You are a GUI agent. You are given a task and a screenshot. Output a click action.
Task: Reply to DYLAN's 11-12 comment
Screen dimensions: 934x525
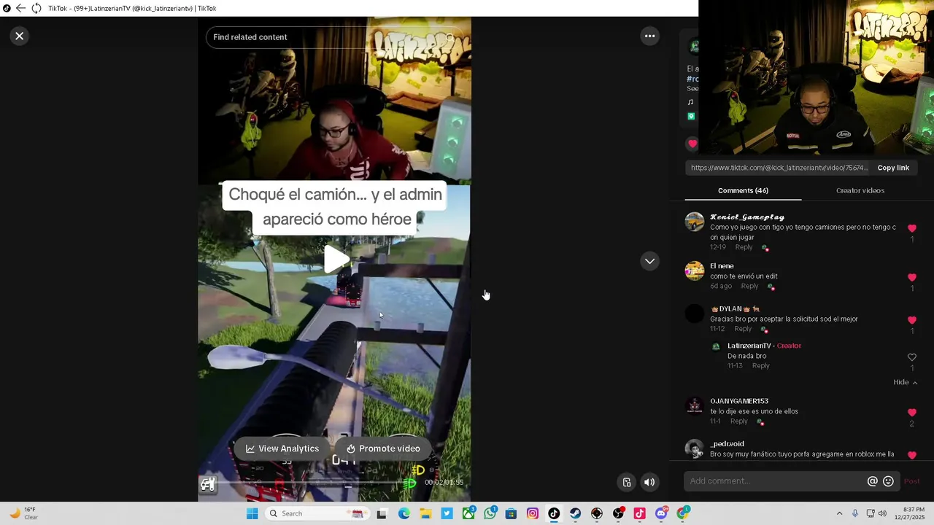point(743,329)
